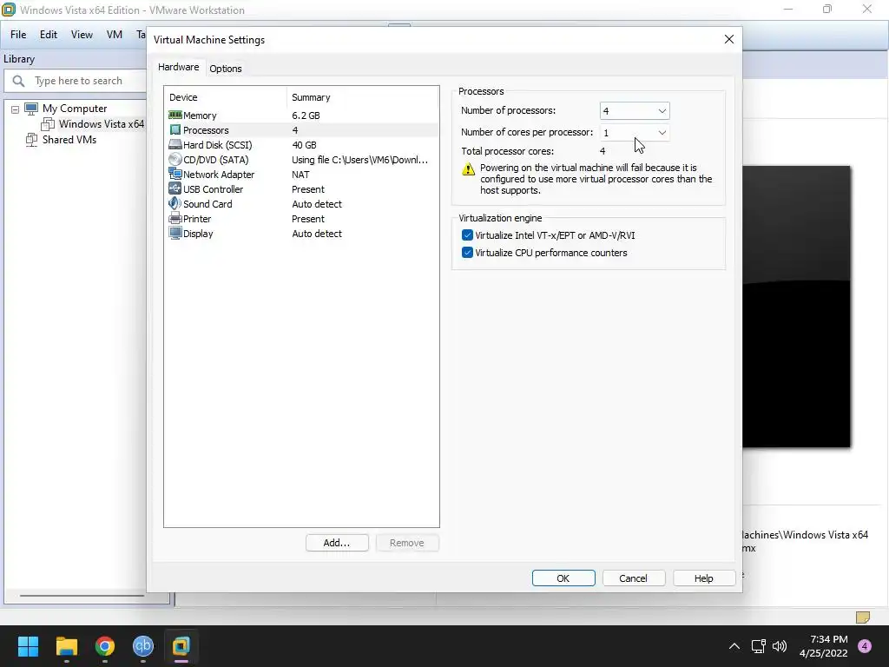Select the Sound Card speaker icon
Viewport: 889px width, 667px height.
[x=175, y=203]
